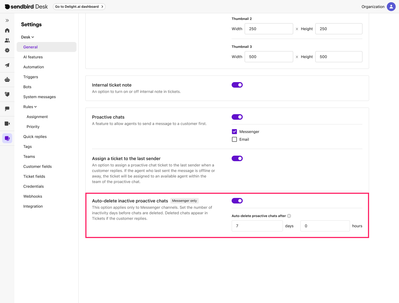Disable the Internal ticket note toggle

point(237,85)
